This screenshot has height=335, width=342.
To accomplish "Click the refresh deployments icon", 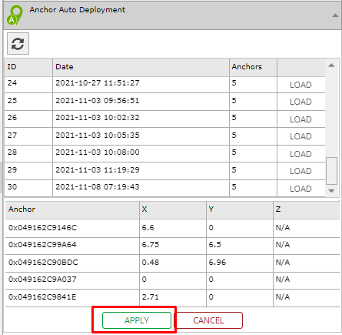I will [x=18, y=44].
